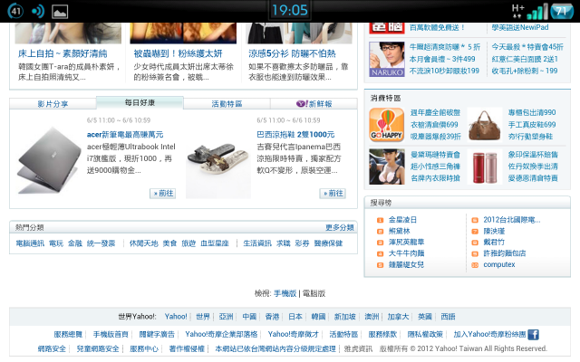The height and width of the screenshot is (362, 580).
Task: Tap the 19:05 clock in status bar
Action: [x=290, y=10]
